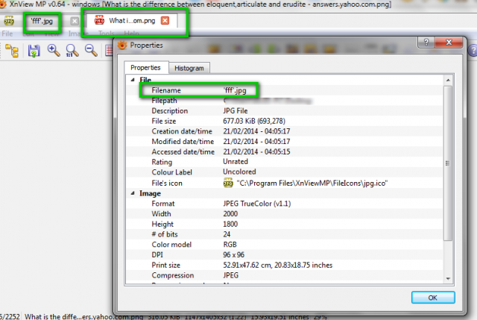Select the zoom in magnifier icon

[x=54, y=50]
